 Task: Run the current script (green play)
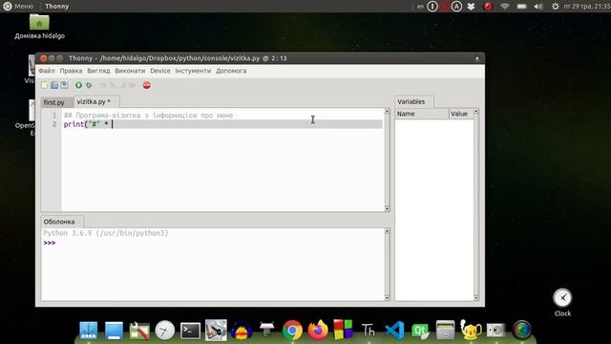coord(78,85)
